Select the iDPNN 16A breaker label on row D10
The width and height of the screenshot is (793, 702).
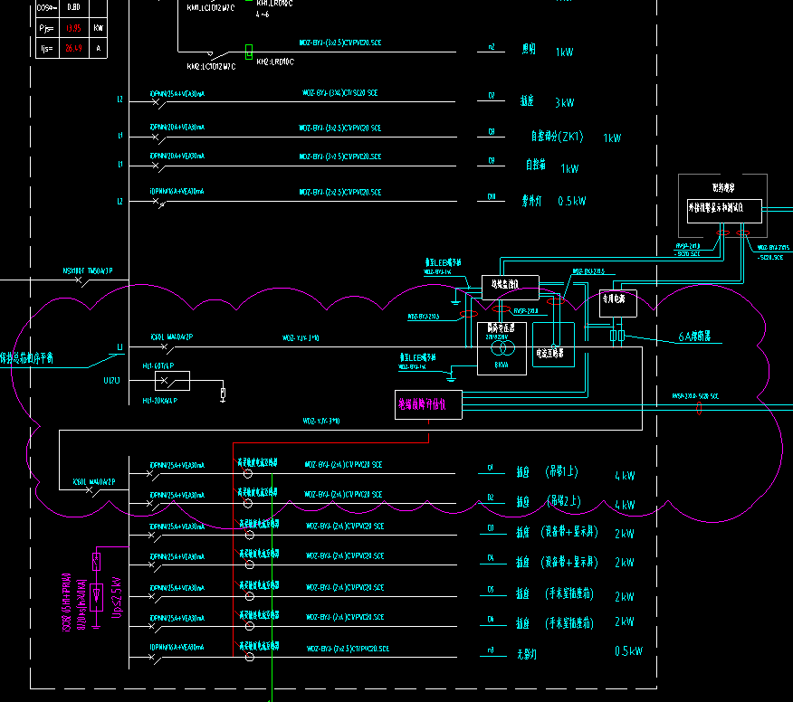pos(177,192)
